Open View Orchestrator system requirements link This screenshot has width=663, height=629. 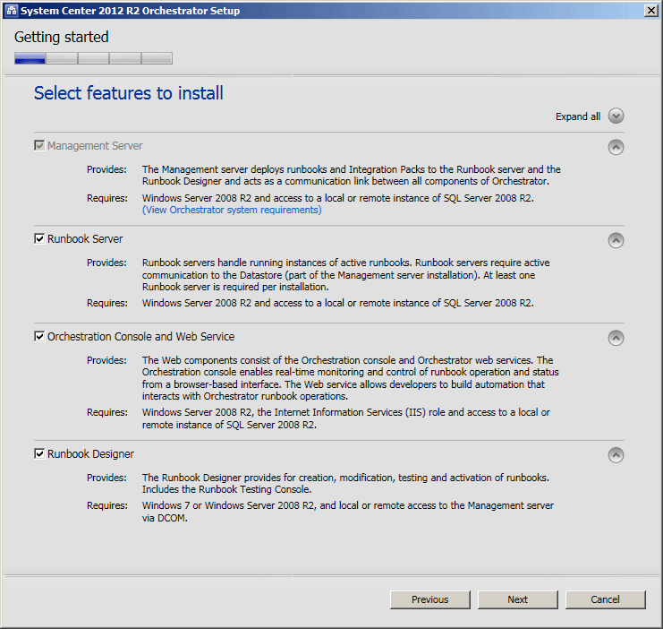(x=232, y=210)
